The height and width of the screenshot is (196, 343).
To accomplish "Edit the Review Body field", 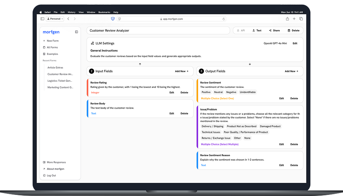I will (x=172, y=114).
